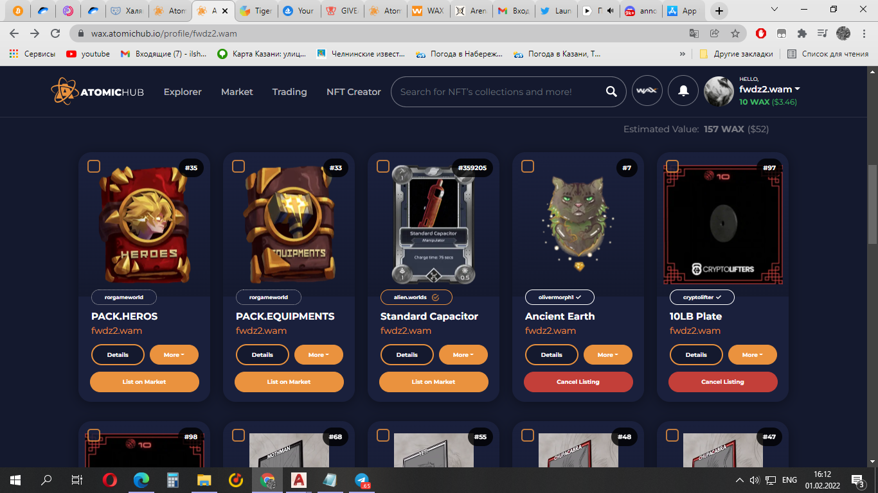878x493 pixels.
Task: Open the Карта Казани bookmark
Action: click(x=262, y=54)
